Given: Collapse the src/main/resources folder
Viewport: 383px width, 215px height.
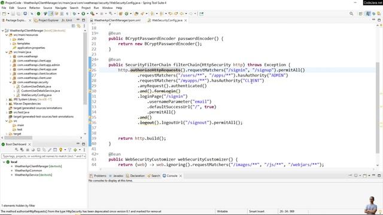Looking at the screenshot, I should (x=7, y=35).
